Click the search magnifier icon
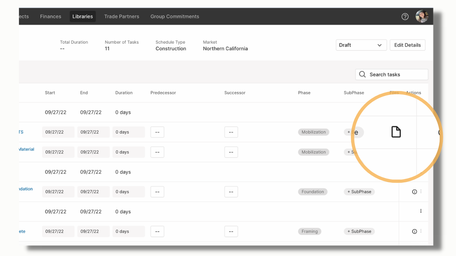This screenshot has width=456, height=256. pyautogui.click(x=362, y=74)
